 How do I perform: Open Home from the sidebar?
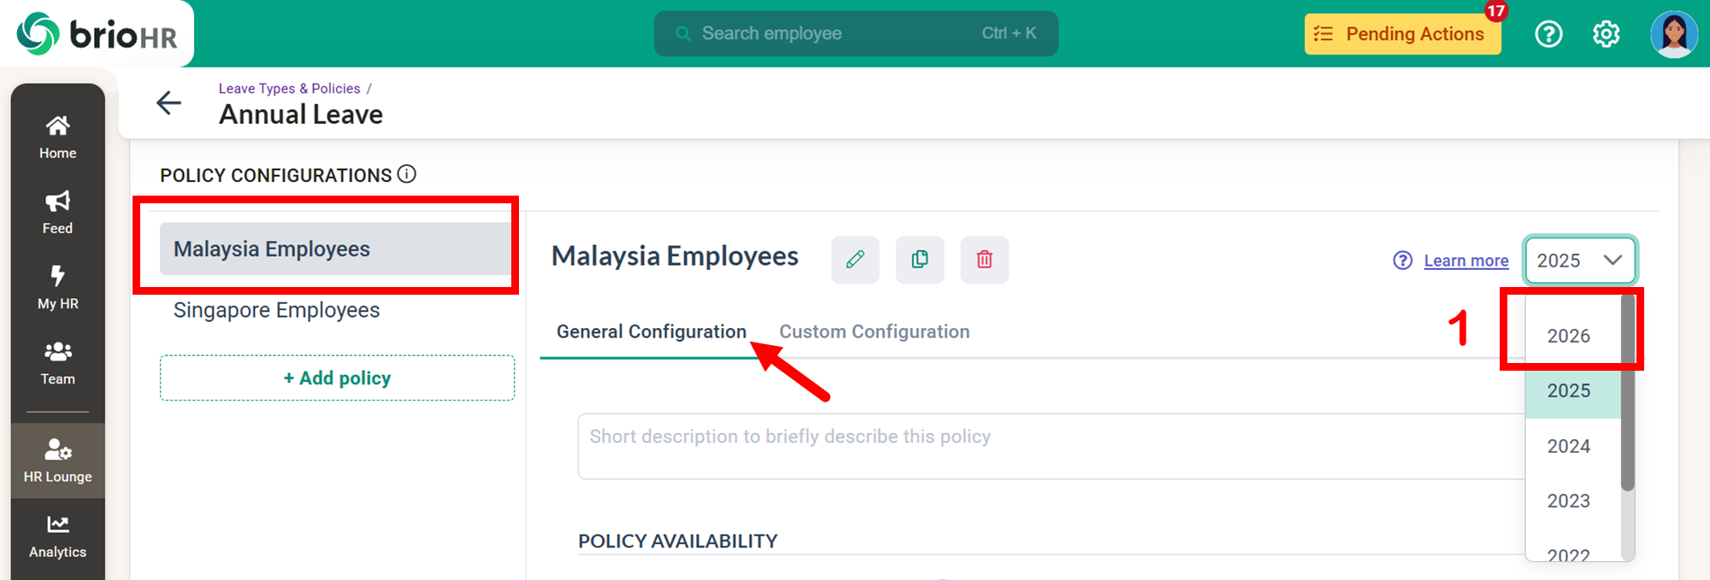57,138
